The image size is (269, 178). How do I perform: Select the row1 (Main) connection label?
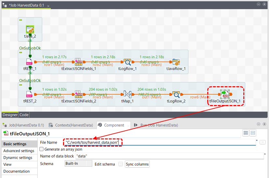coord(54,65)
